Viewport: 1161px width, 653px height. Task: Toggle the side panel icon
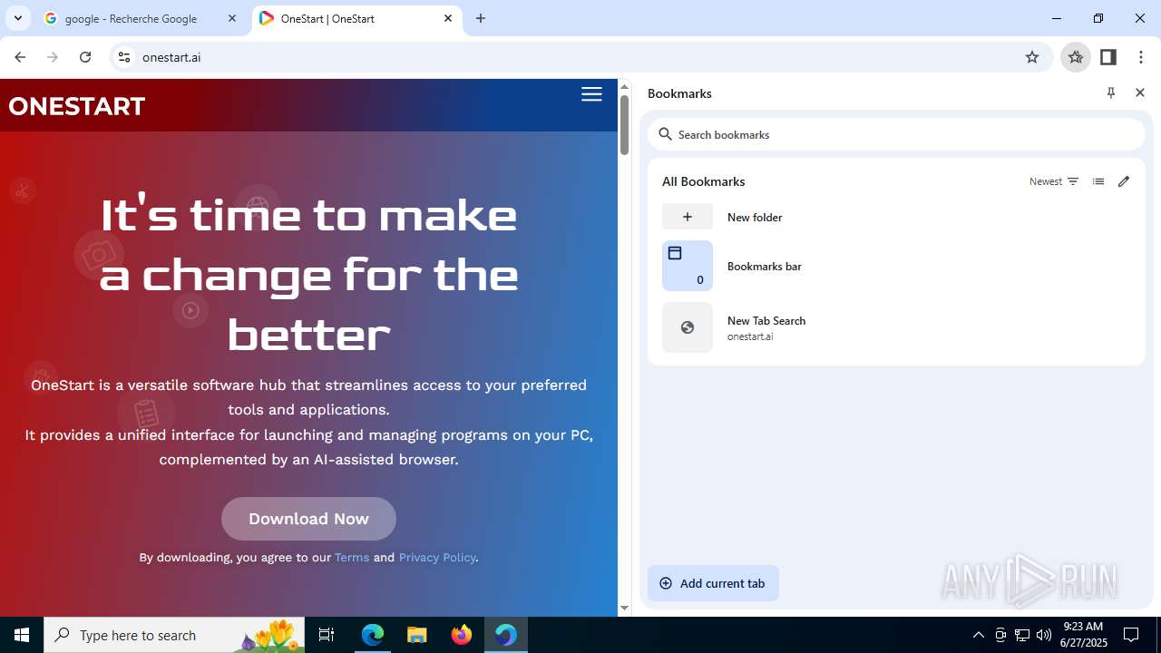tap(1108, 57)
